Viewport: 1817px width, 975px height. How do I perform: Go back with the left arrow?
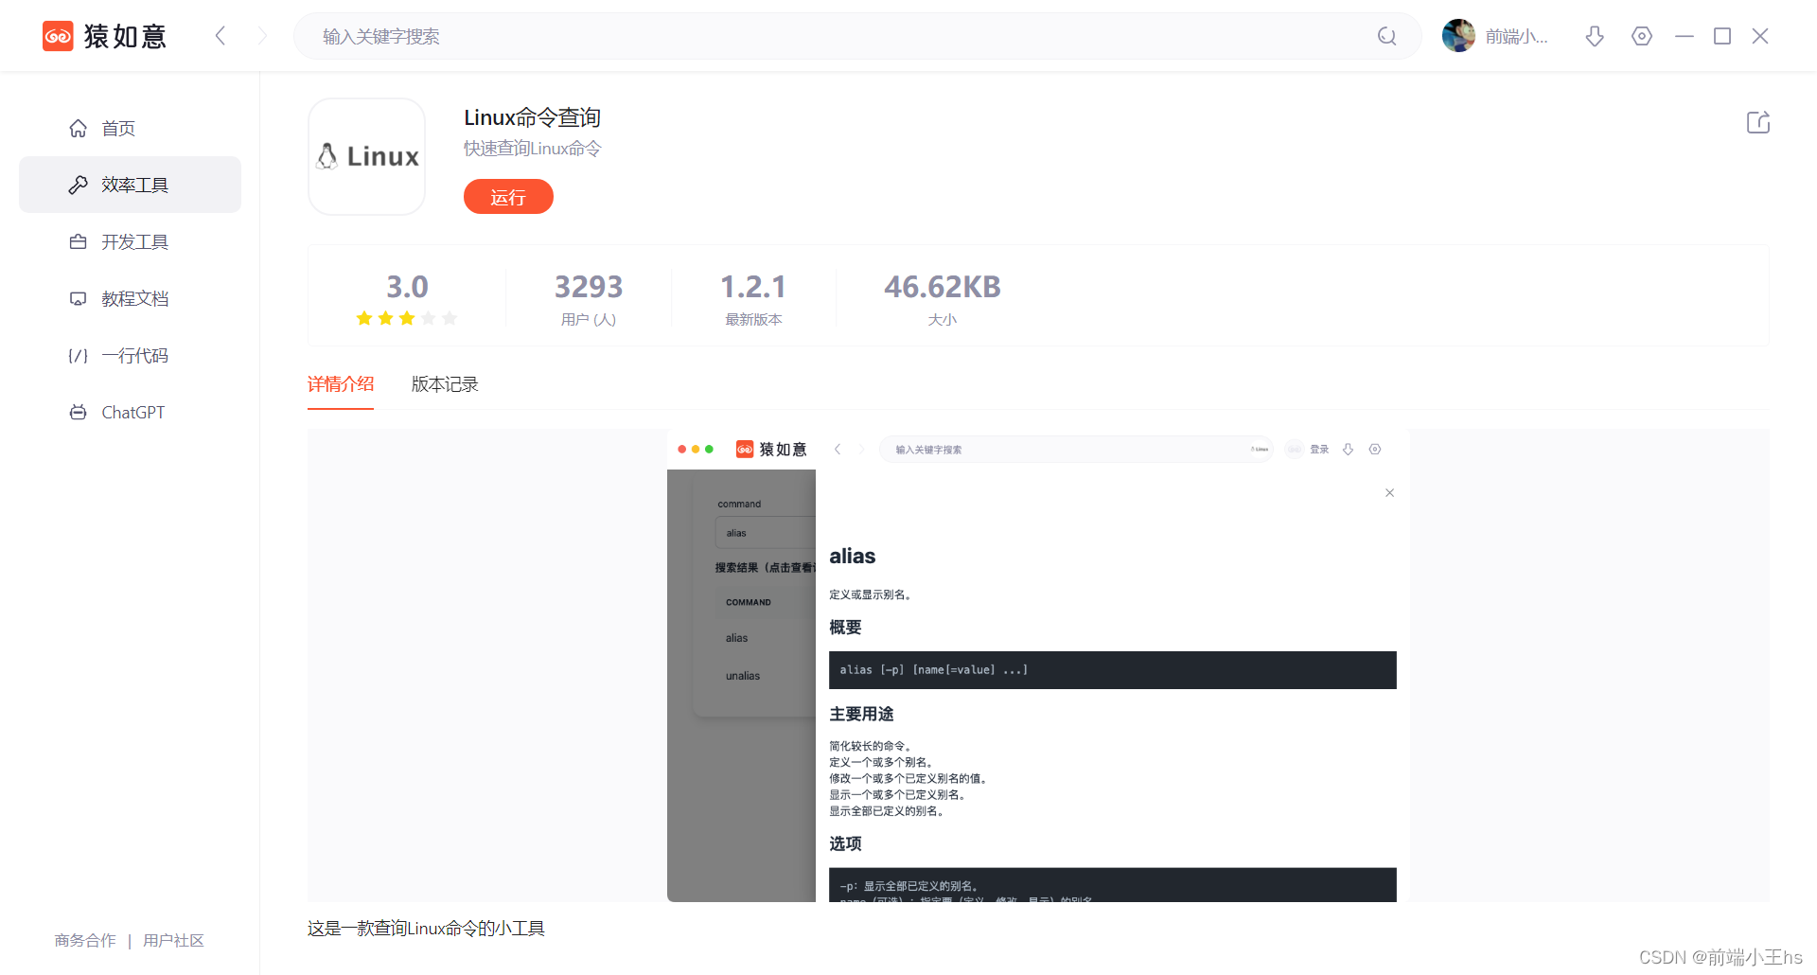coord(221,36)
